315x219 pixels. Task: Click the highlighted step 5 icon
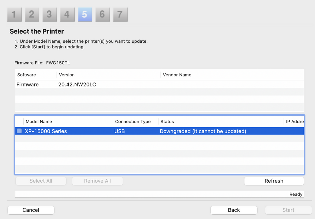(85, 14)
